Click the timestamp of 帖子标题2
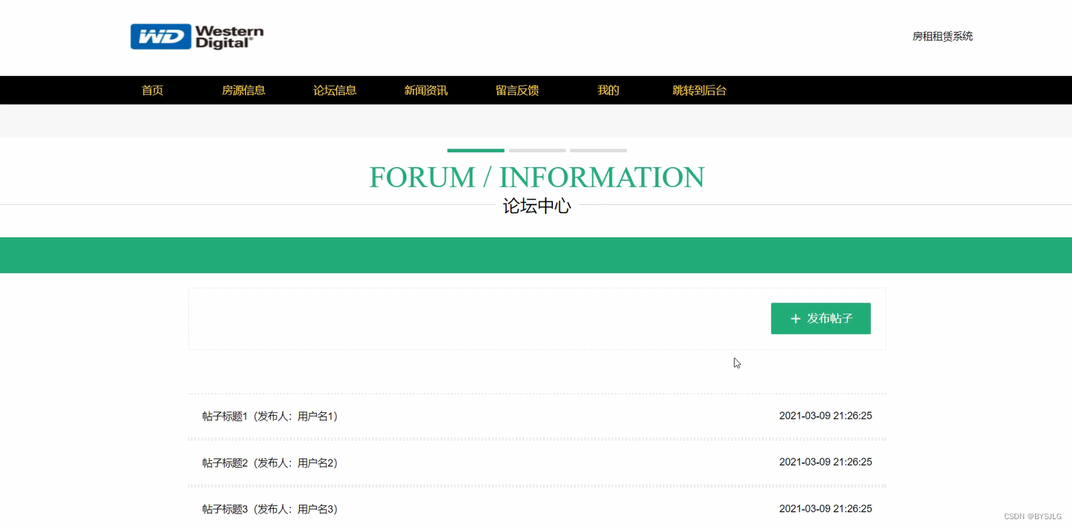 pos(826,462)
